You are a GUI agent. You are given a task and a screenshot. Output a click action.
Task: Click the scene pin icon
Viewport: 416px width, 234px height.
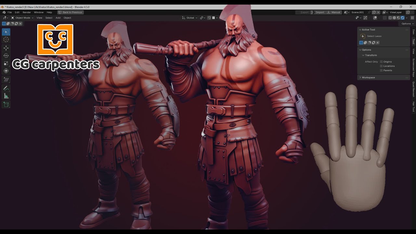[369, 12]
